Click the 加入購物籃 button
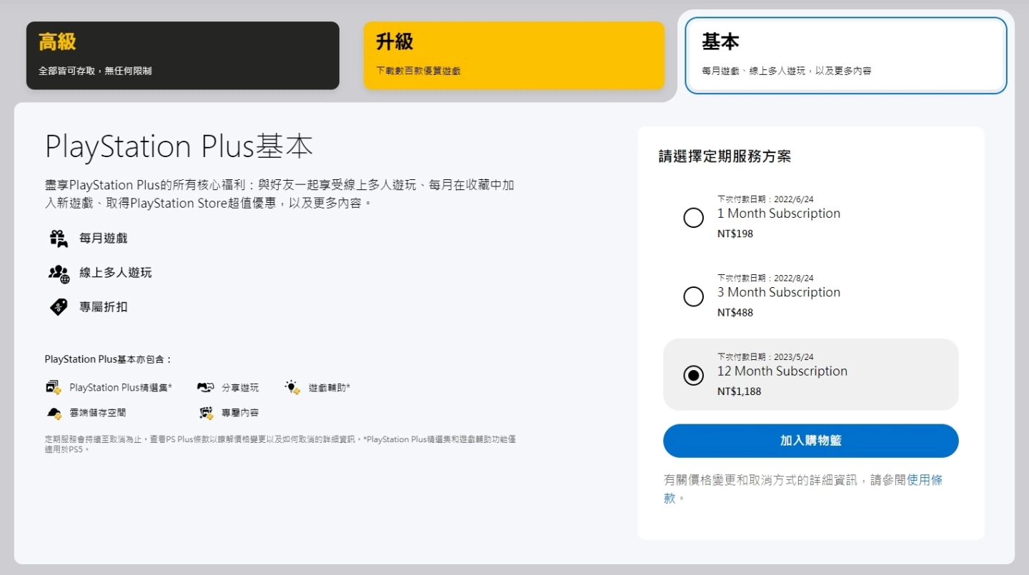This screenshot has height=575, width=1029. click(x=811, y=441)
